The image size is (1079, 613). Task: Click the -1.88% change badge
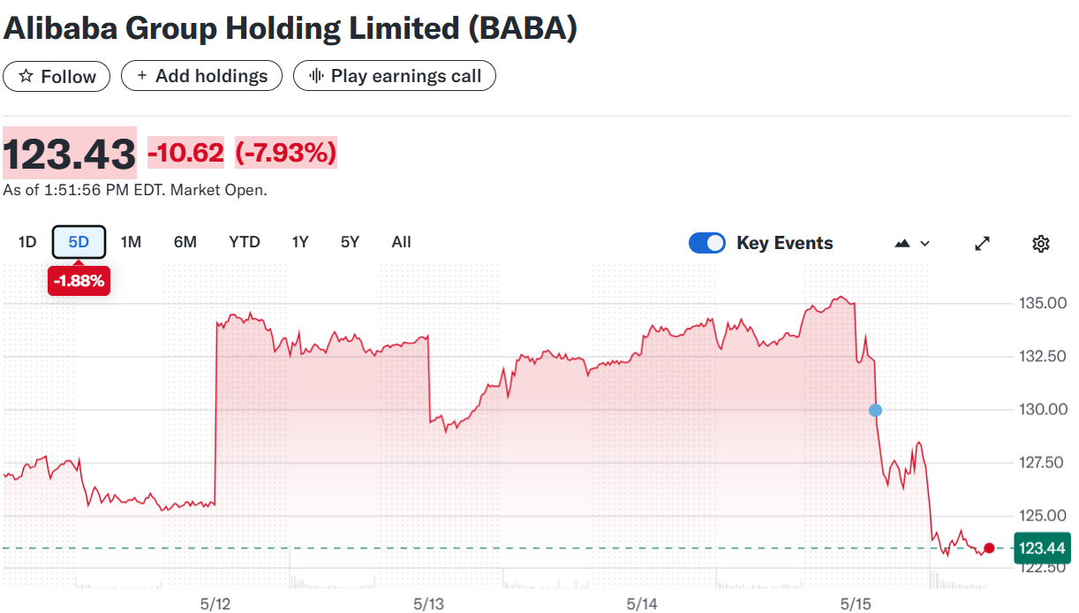[79, 282]
